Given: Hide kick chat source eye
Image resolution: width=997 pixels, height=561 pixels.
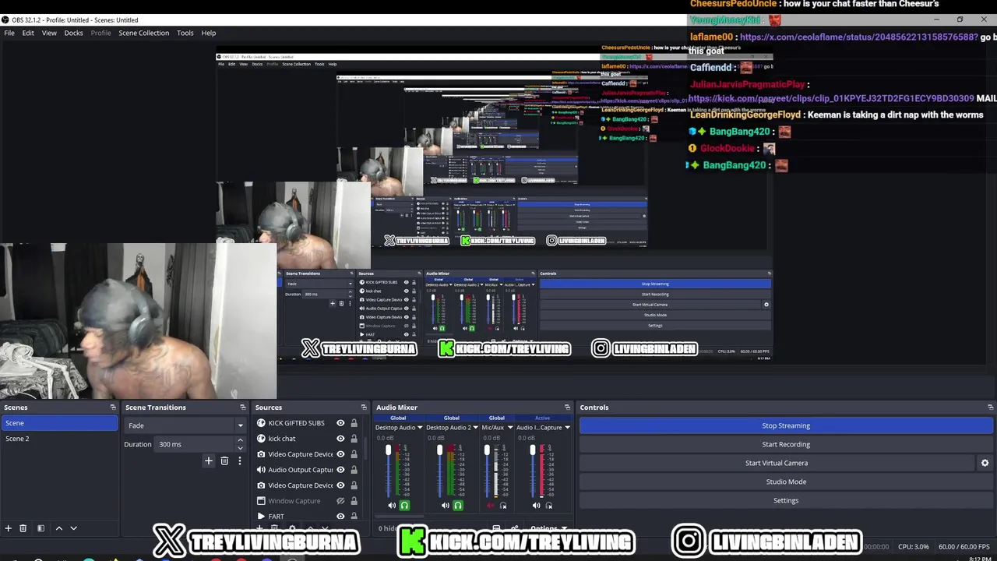Looking at the screenshot, I should pos(340,439).
